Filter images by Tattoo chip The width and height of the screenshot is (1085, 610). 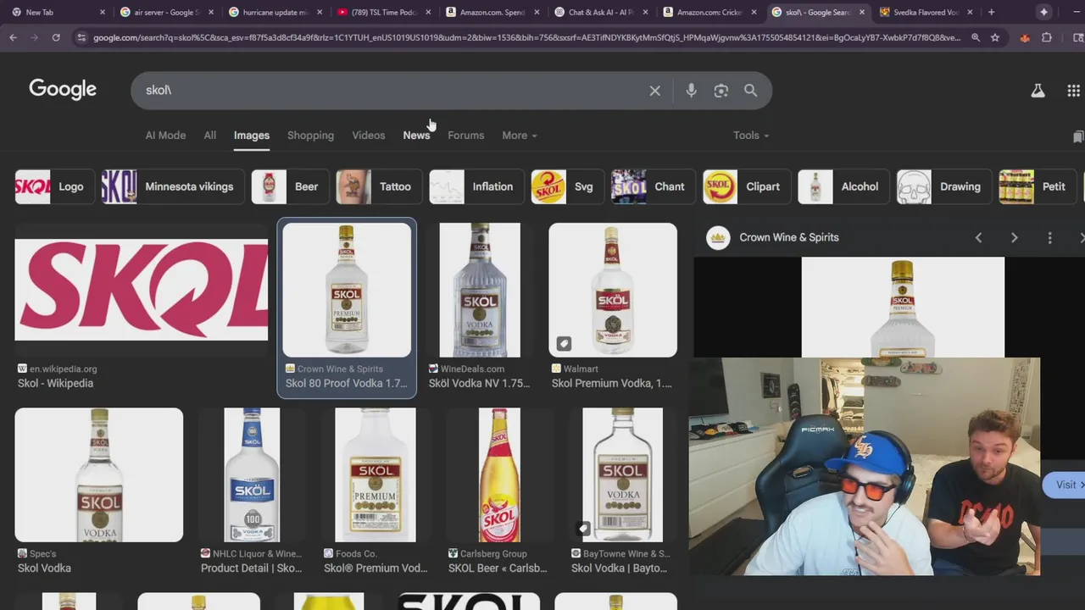(378, 186)
